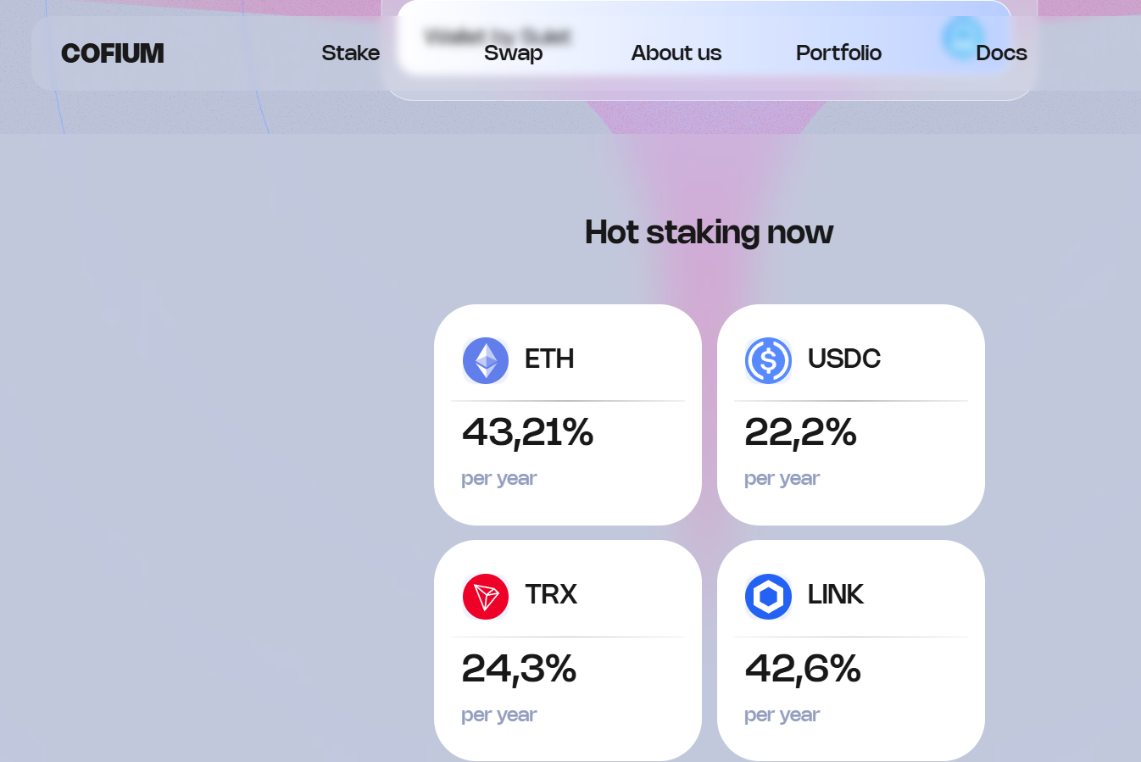Select the ETH staking card
The width and height of the screenshot is (1141, 762).
click(567, 414)
